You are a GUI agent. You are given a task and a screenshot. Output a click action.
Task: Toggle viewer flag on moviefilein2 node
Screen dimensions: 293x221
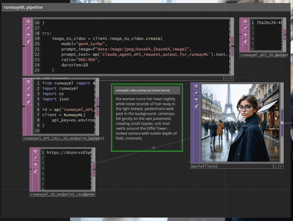tap(196, 86)
